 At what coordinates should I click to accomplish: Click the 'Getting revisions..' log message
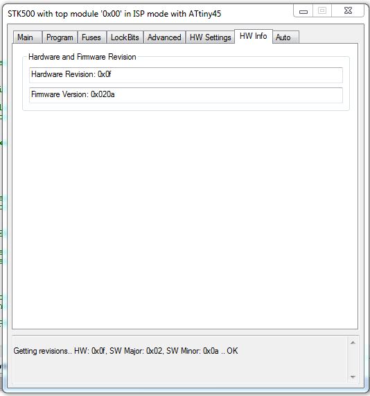point(125,351)
